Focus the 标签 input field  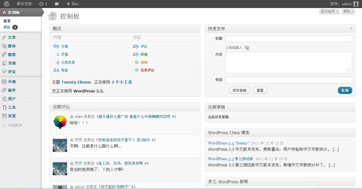(289, 80)
